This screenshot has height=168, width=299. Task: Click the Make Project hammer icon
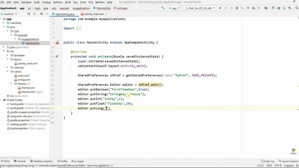point(163,8)
